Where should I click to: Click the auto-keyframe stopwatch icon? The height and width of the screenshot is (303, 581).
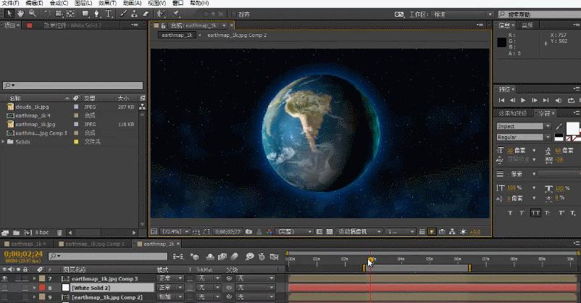tap(262, 257)
